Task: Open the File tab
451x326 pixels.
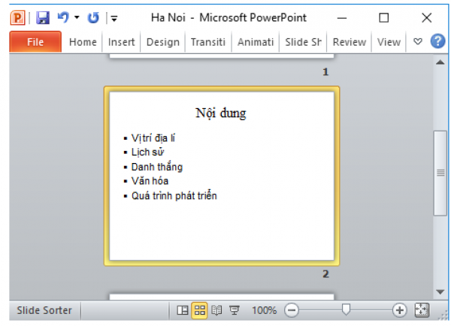Action: (35, 42)
